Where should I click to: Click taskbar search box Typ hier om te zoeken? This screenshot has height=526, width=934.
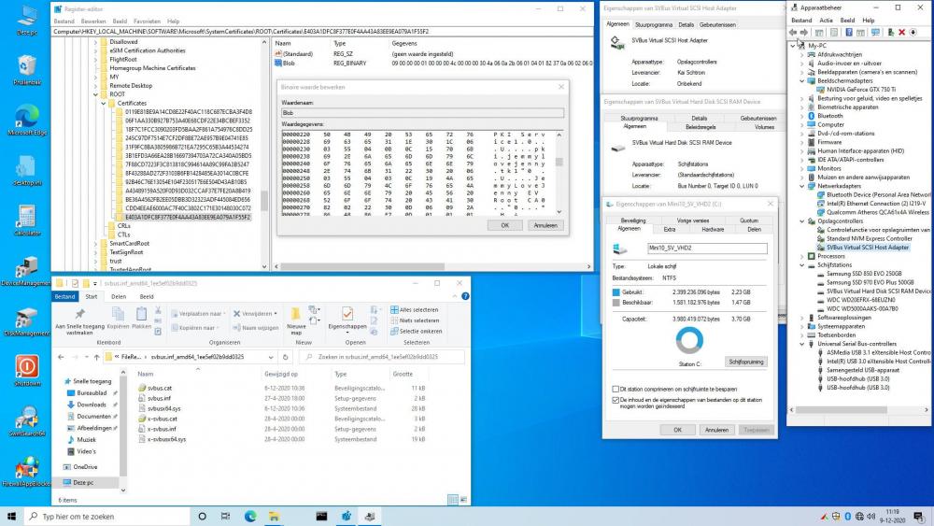click(107, 516)
